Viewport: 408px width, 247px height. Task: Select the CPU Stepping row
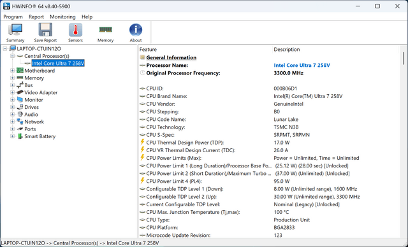(x=268, y=111)
